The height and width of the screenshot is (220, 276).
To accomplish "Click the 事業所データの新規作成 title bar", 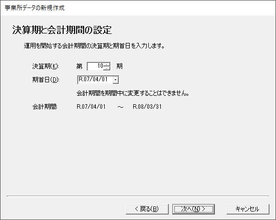I will point(35,8).
